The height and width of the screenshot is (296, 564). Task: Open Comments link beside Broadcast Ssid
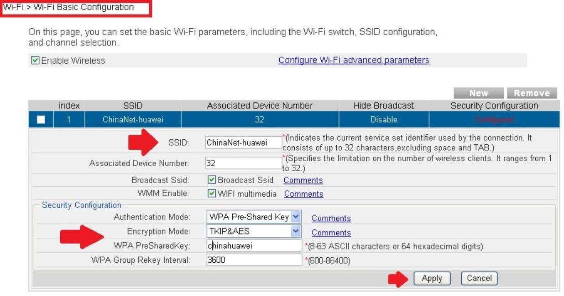[303, 180]
